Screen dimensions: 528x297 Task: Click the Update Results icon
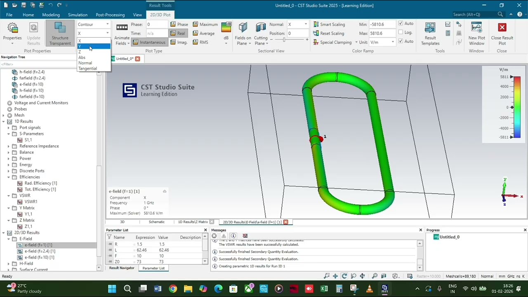pos(33,33)
